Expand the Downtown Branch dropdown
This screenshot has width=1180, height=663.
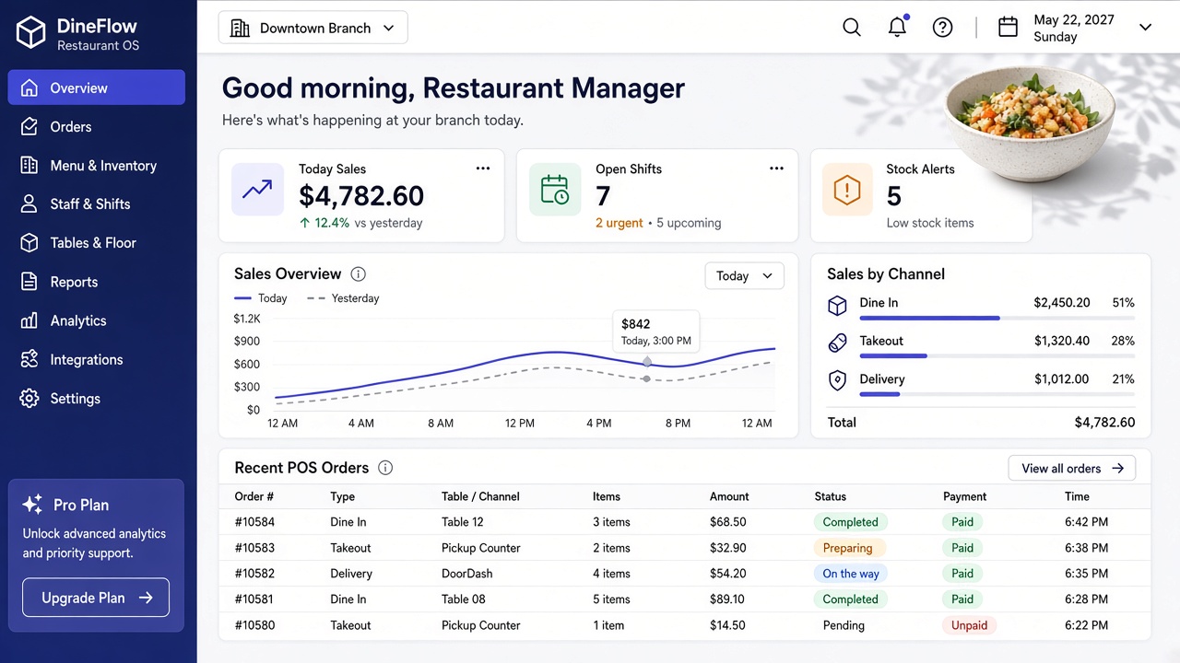(313, 28)
